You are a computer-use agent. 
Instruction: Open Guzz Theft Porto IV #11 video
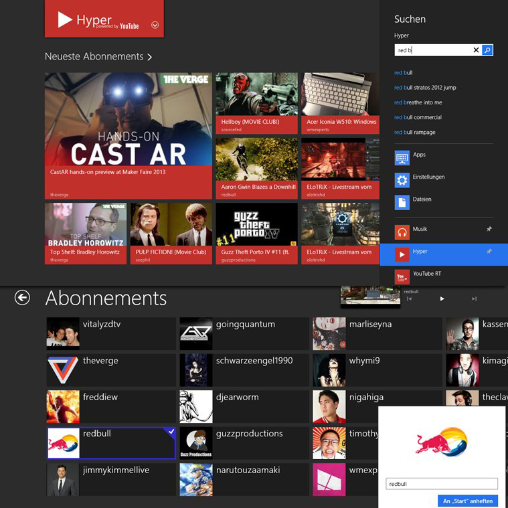(x=256, y=234)
